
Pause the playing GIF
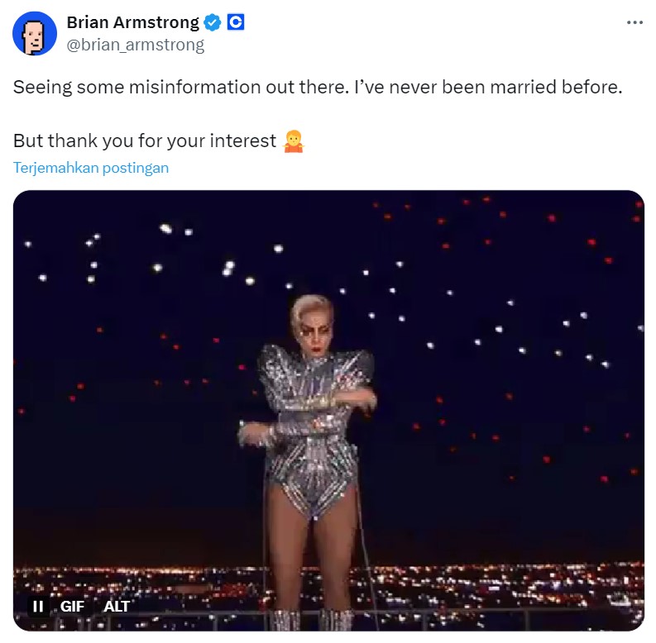[38, 606]
